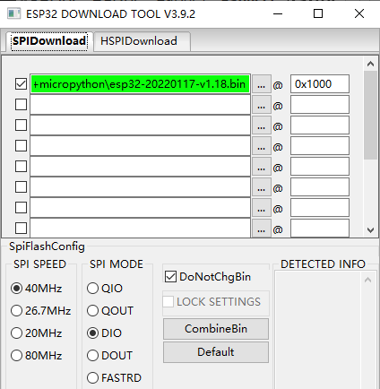Click the third row browse '...' button

(262, 125)
